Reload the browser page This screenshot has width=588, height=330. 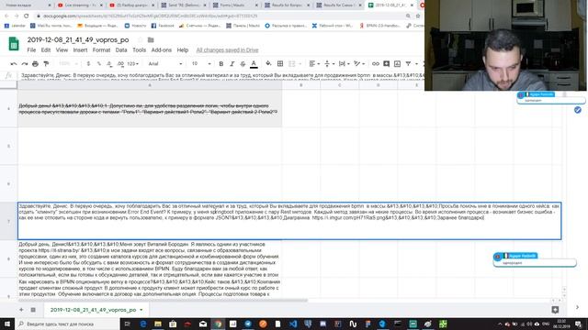tap(27, 16)
